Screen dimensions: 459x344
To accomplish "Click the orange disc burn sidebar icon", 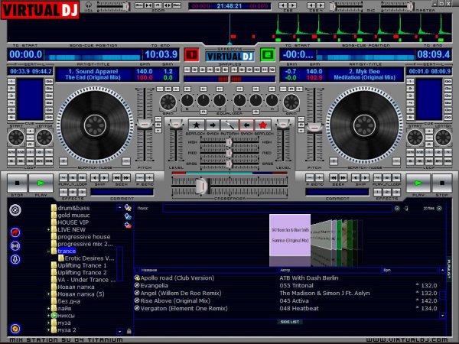I will (x=15, y=329).
